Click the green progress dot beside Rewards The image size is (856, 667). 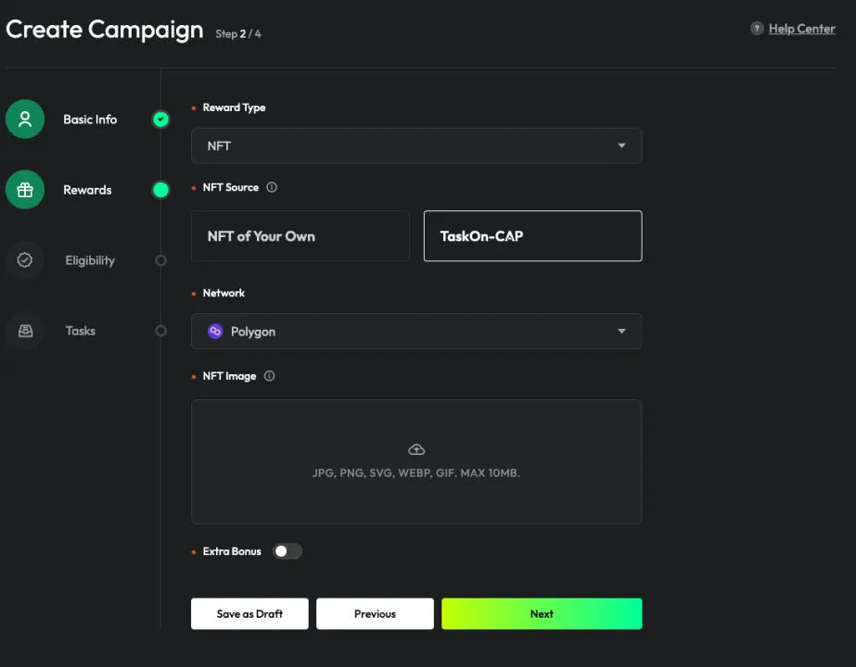160,190
